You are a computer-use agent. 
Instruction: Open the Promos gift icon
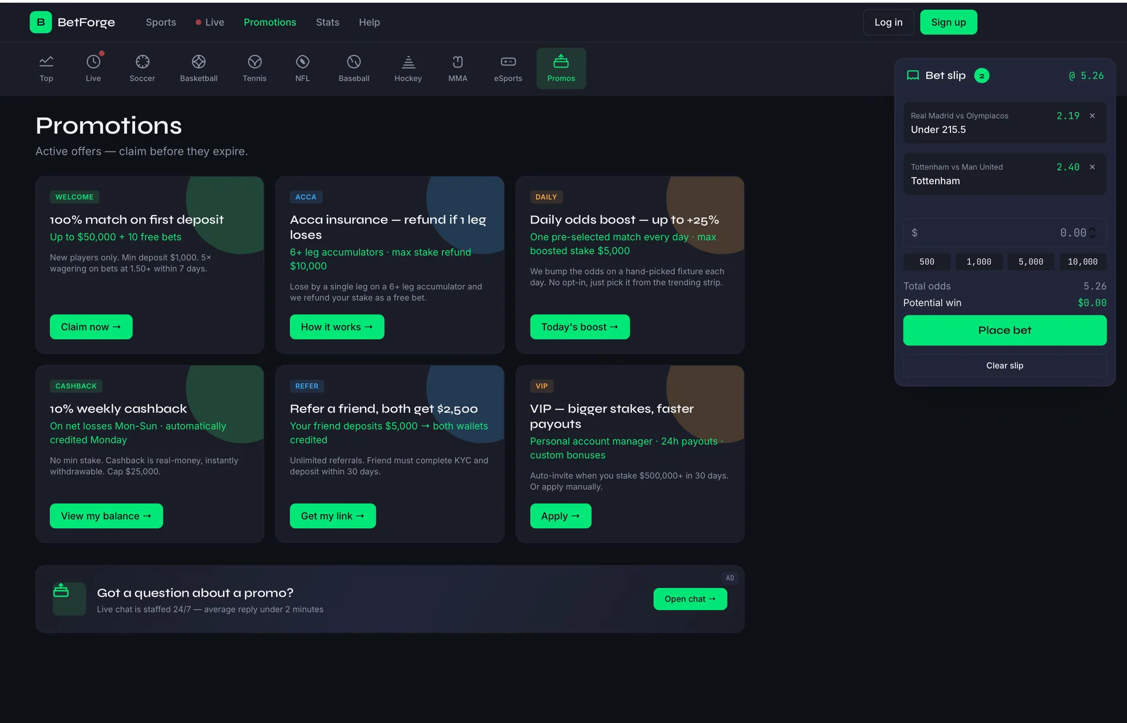click(561, 68)
